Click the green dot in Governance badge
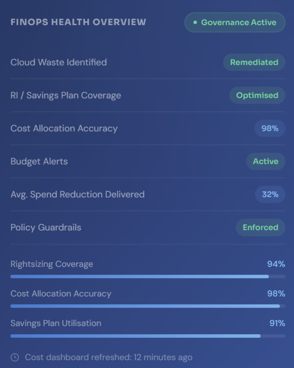The width and height of the screenshot is (294, 368). point(195,23)
